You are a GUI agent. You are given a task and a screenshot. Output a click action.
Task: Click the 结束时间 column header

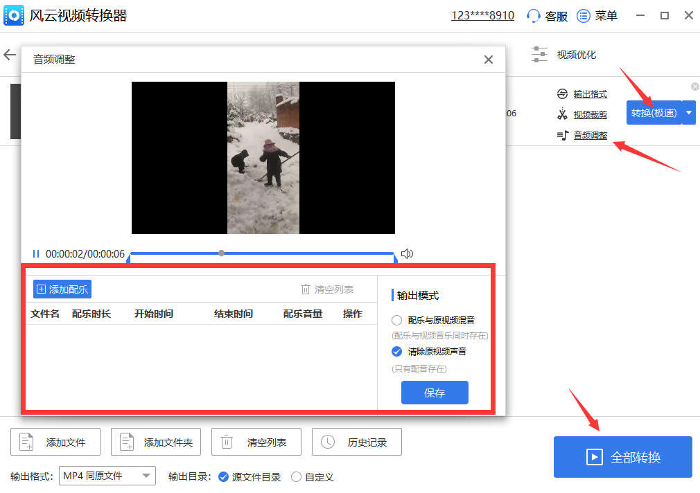[234, 314]
